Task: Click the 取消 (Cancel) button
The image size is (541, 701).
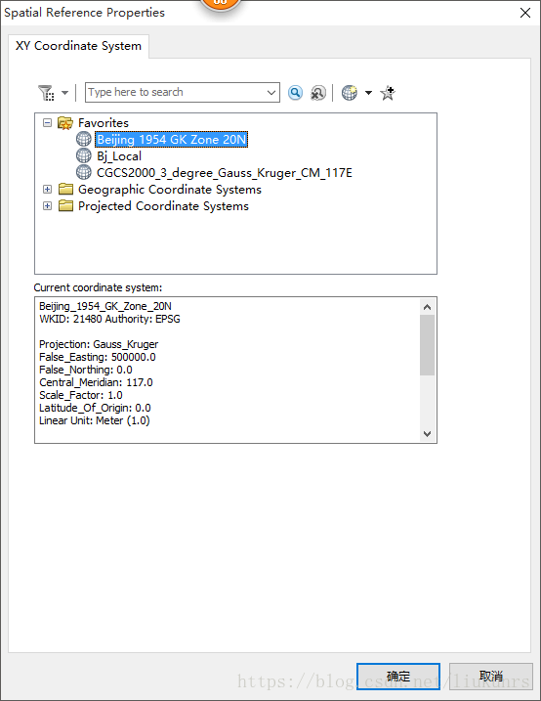Action: point(491,676)
